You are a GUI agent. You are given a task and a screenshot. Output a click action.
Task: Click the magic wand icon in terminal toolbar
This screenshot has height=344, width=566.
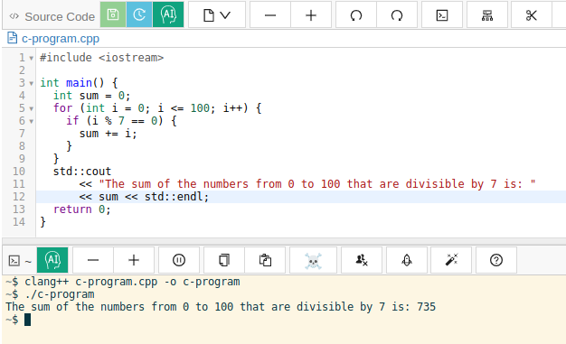coord(451,260)
